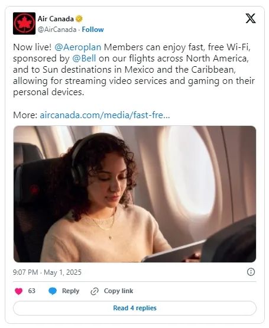Click the gold verified badge
Screen dimensions: 269x328
pyautogui.click(x=79, y=19)
